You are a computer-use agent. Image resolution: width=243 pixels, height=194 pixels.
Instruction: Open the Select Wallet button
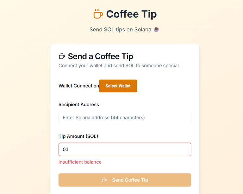click(x=118, y=86)
